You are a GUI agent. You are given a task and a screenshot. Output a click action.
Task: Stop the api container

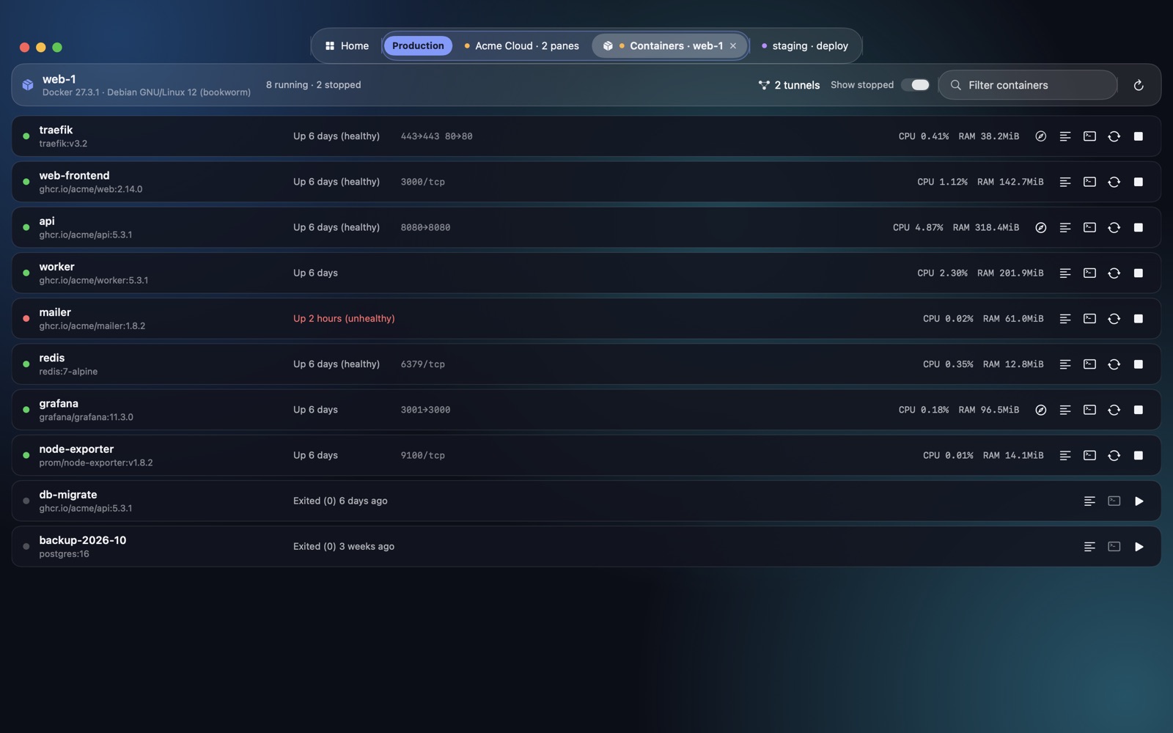pyautogui.click(x=1139, y=227)
